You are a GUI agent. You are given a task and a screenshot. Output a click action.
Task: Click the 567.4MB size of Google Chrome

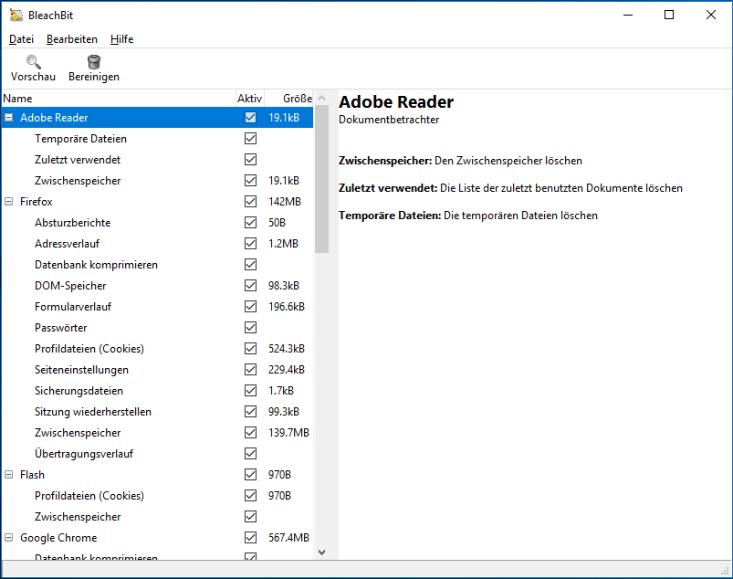coord(288,538)
